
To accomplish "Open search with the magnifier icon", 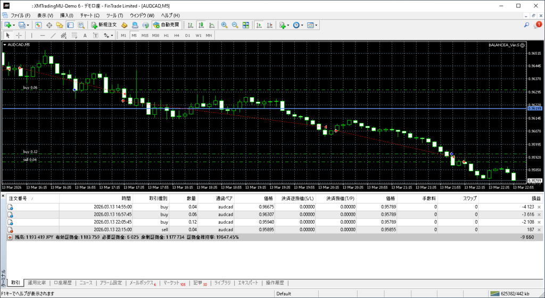I will click(x=526, y=25).
